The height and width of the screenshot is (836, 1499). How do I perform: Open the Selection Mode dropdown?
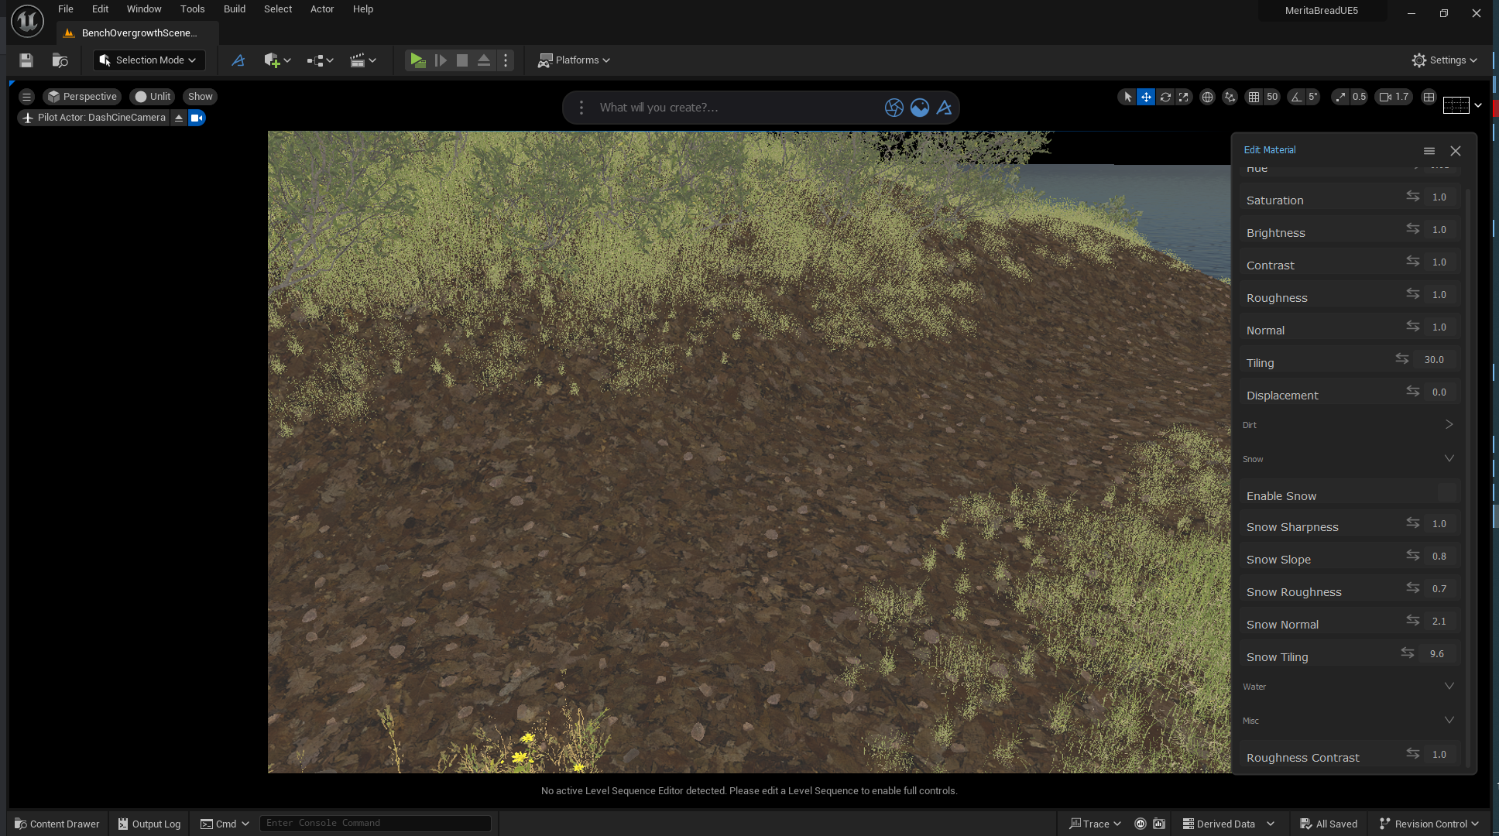149,60
